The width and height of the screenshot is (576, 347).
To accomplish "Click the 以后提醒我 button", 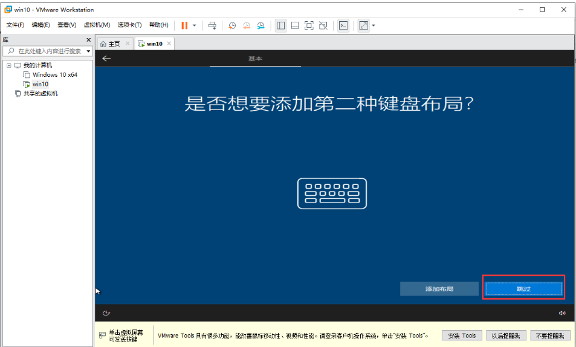I will tap(506, 336).
